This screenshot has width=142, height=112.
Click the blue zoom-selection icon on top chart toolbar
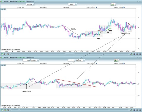[134, 54]
